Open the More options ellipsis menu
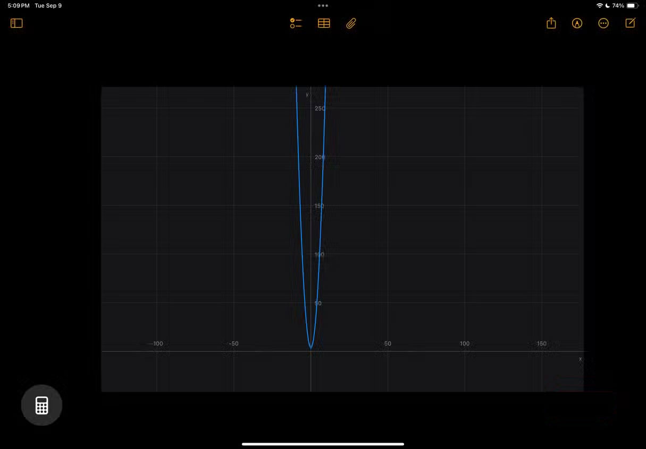 click(603, 23)
